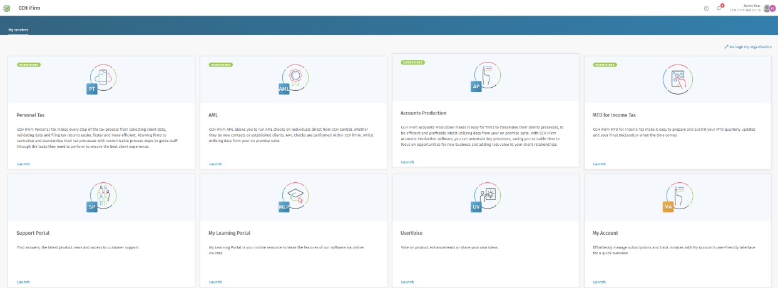This screenshot has height=288, width=778.
Task: Launch My Account
Action: click(x=599, y=282)
